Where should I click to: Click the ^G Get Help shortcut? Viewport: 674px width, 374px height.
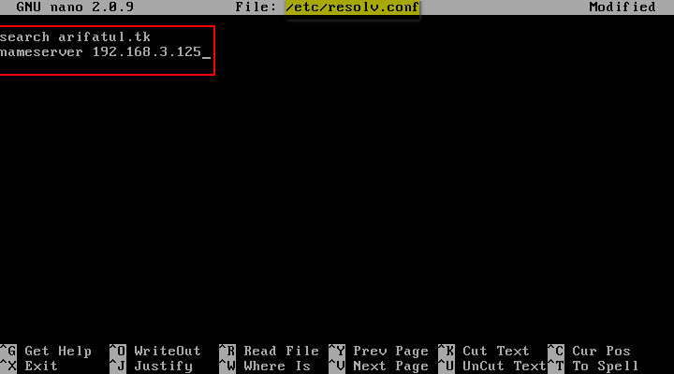click(x=46, y=351)
